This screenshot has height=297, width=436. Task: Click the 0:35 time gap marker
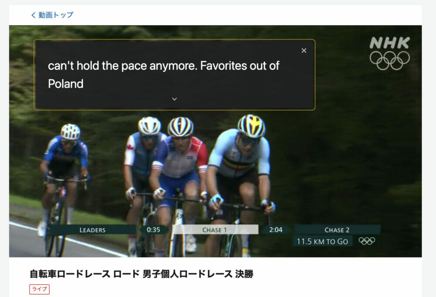(153, 230)
